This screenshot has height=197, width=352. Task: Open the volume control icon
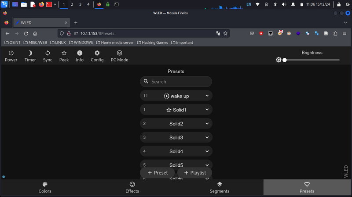[x=284, y=4]
